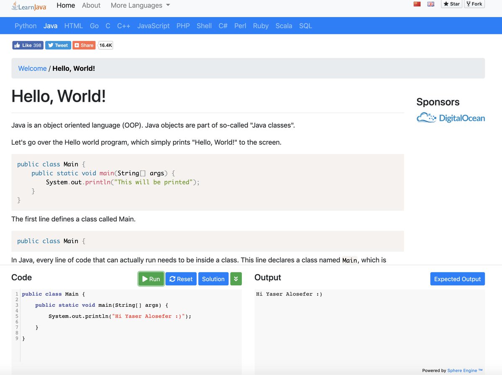Click the Output panel heading
This screenshot has height=375, width=502.
click(x=268, y=277)
